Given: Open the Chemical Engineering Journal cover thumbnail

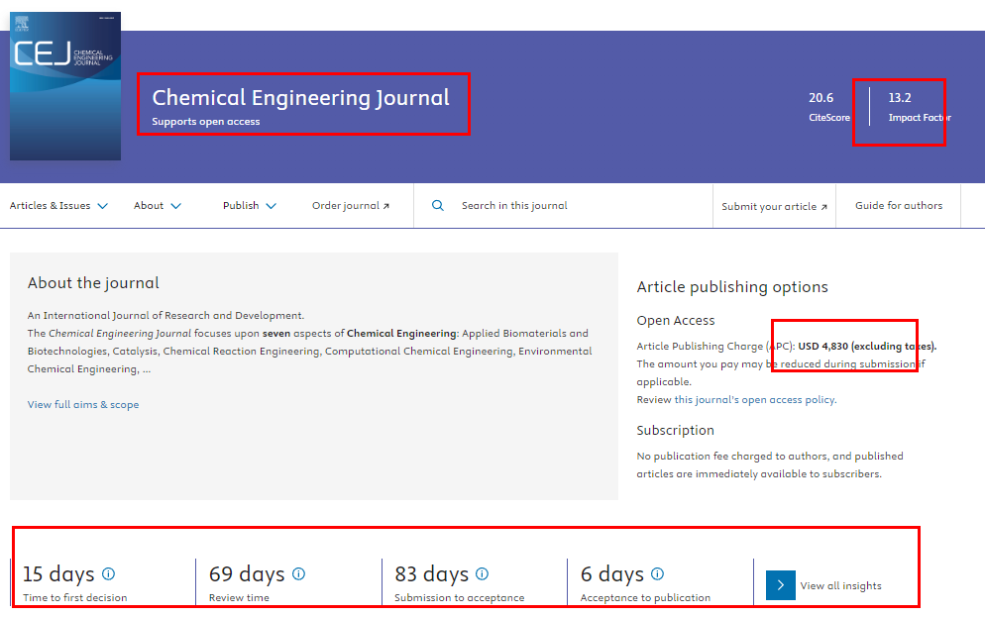Looking at the screenshot, I should click(x=65, y=86).
